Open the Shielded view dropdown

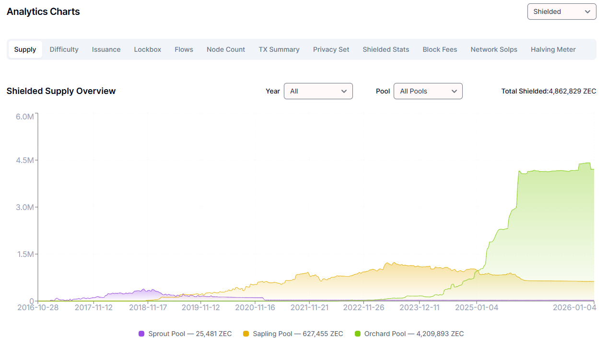tap(561, 12)
